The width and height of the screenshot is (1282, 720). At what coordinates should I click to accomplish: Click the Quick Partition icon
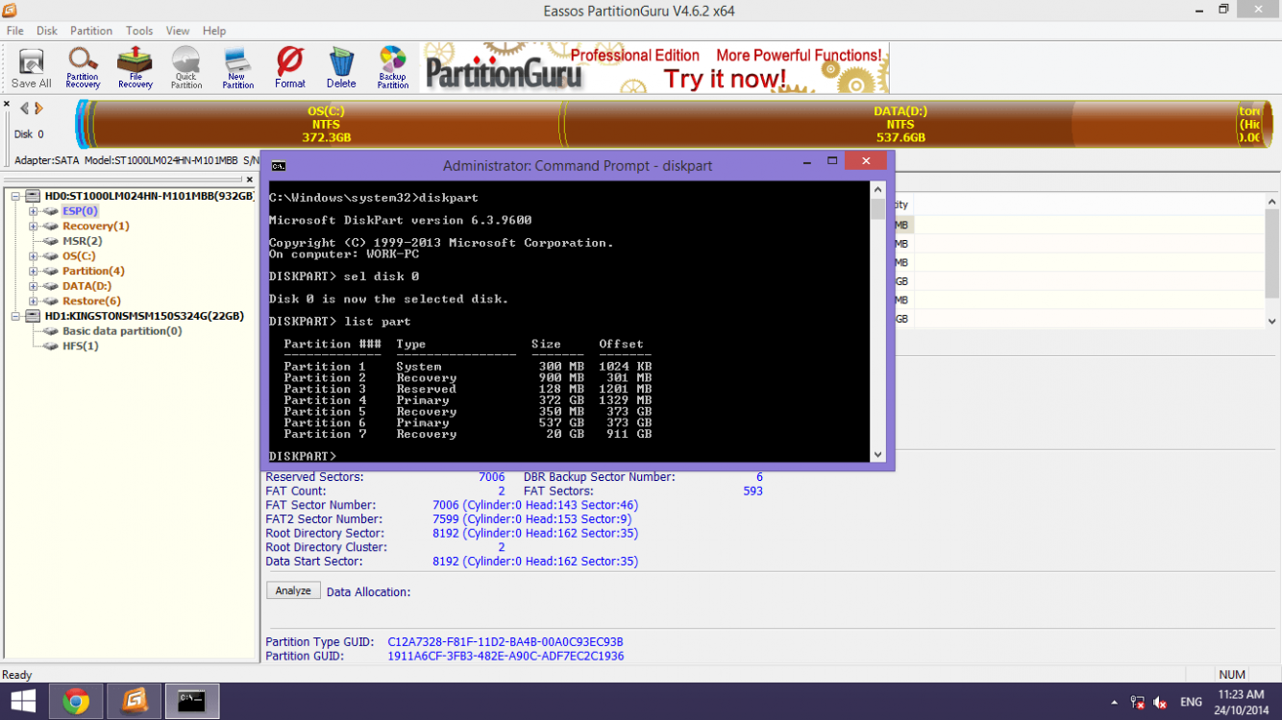pos(186,68)
